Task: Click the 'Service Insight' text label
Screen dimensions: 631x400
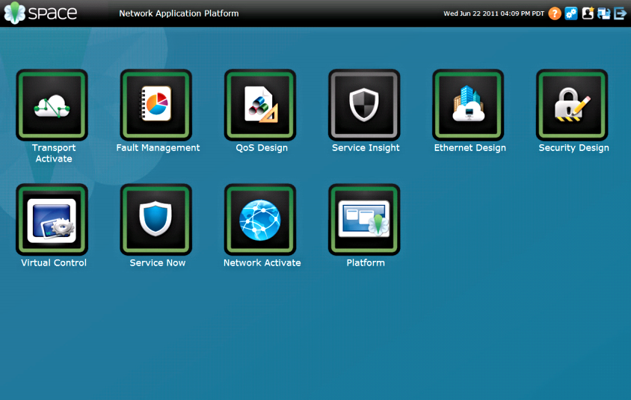Action: click(366, 148)
